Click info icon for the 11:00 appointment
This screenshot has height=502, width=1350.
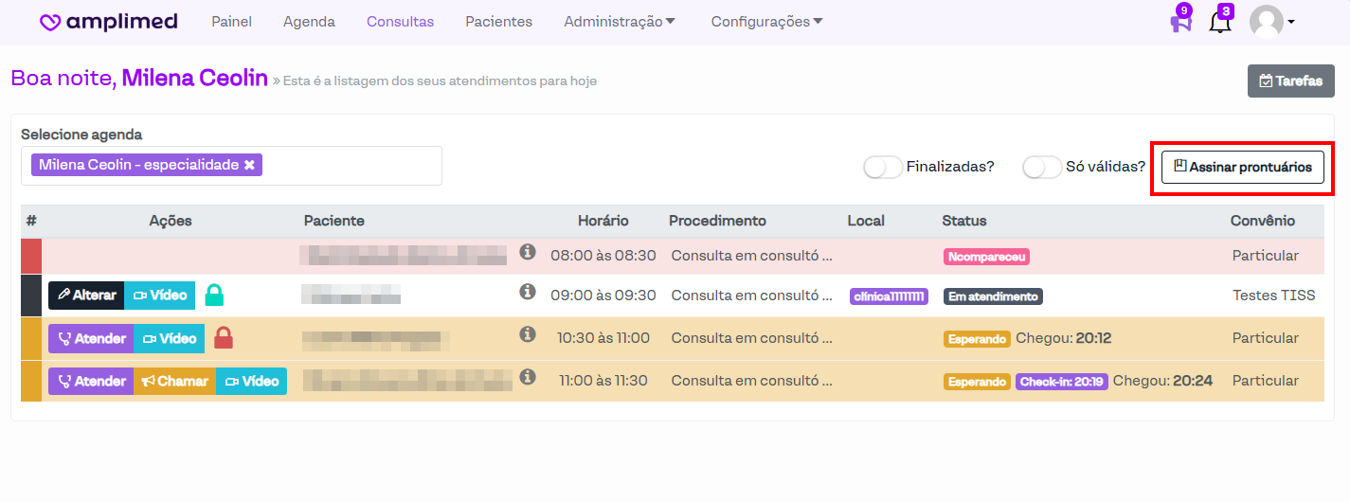click(x=528, y=377)
